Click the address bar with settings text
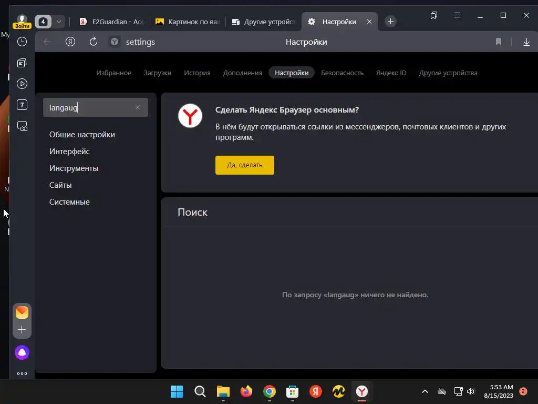The image size is (538, 404). (140, 42)
